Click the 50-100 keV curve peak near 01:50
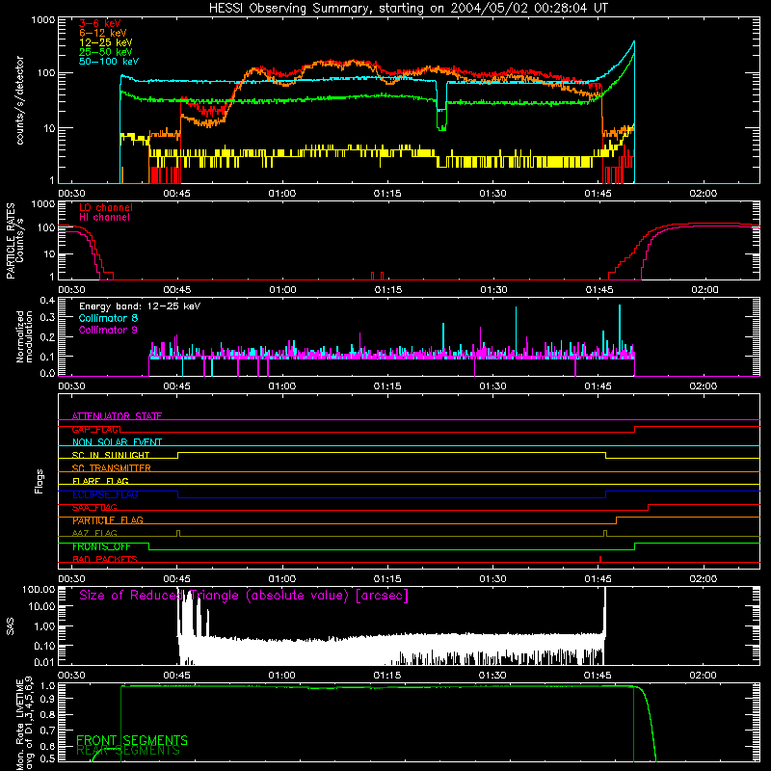Image resolution: width=771 pixels, height=771 pixels. point(634,42)
